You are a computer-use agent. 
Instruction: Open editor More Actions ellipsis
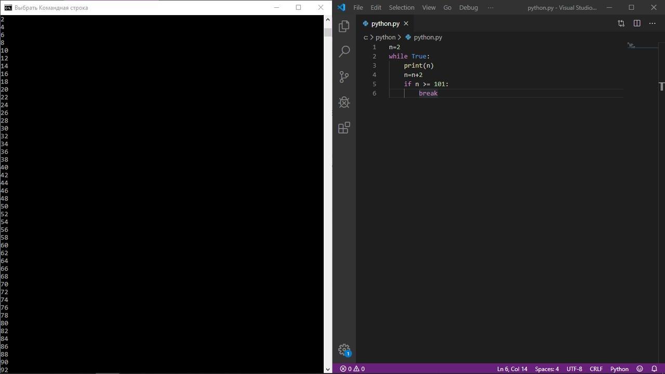point(653,23)
